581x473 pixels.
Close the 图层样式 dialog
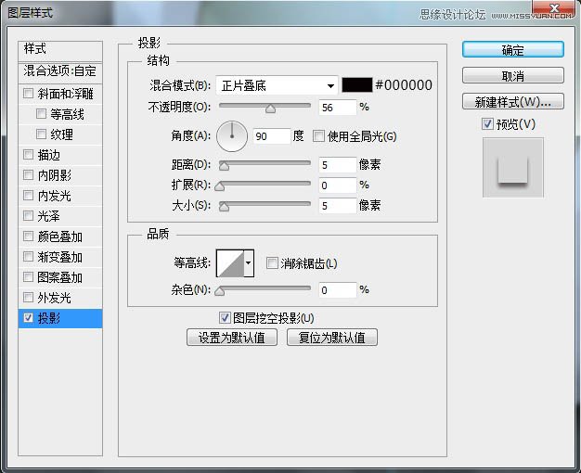tap(553, 9)
